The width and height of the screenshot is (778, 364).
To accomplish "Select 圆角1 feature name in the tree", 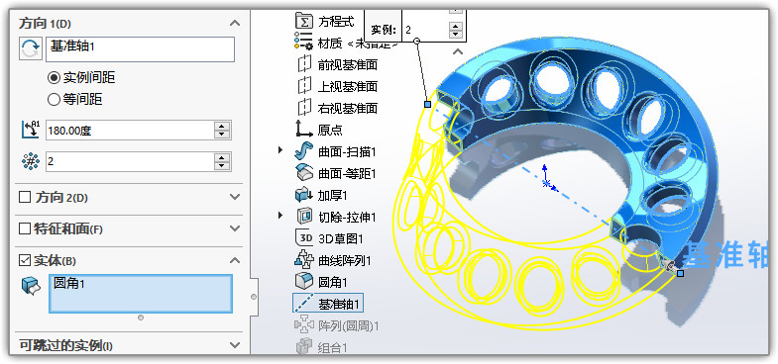I will pos(332,282).
